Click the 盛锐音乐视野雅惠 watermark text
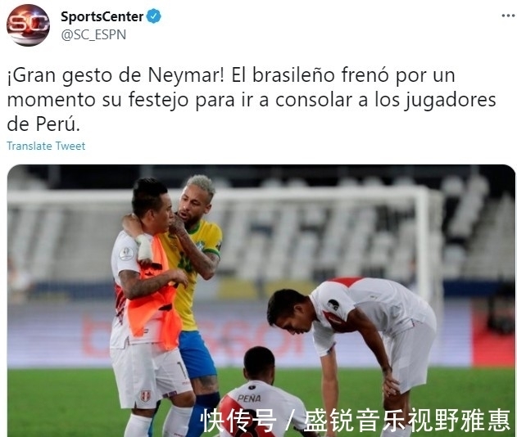 407,420
